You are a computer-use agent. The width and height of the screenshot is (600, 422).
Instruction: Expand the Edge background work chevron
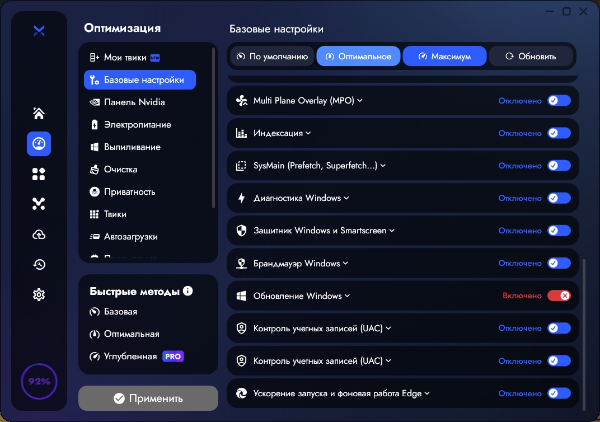click(427, 393)
